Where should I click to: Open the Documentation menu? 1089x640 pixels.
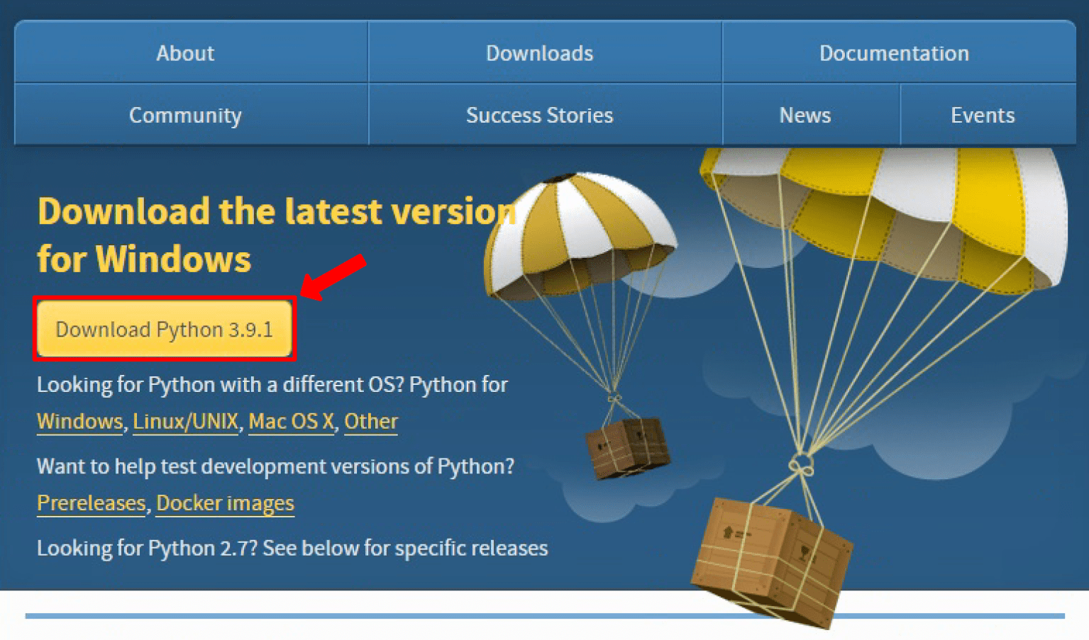click(x=893, y=52)
